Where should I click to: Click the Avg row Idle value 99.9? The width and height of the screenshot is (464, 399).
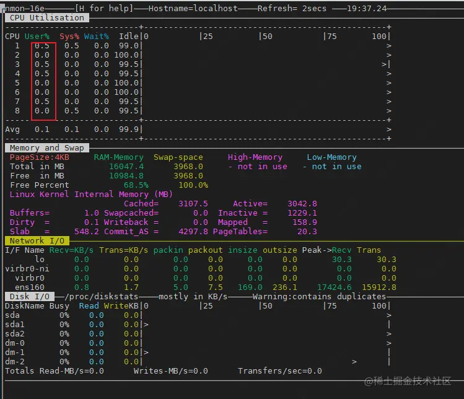pos(129,129)
